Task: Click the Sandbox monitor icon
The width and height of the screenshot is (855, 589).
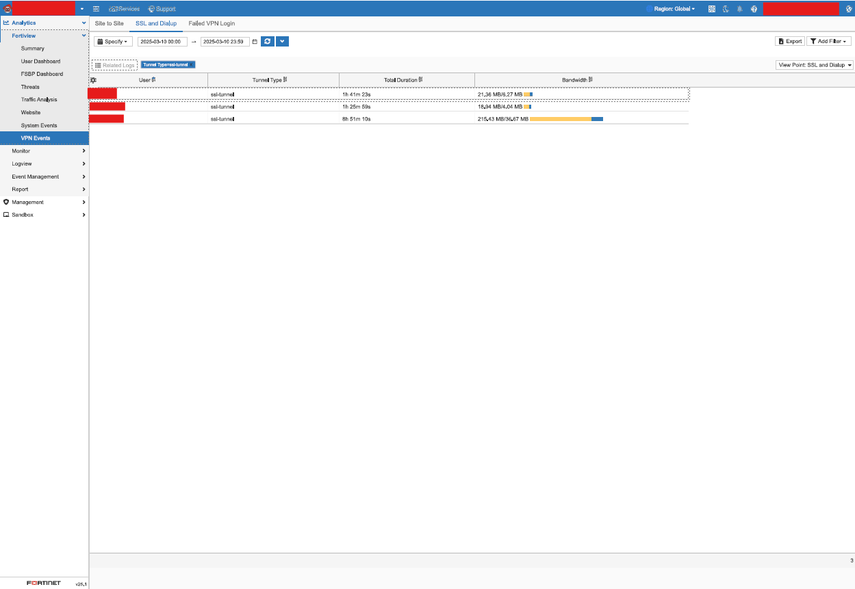Action: coord(6,215)
